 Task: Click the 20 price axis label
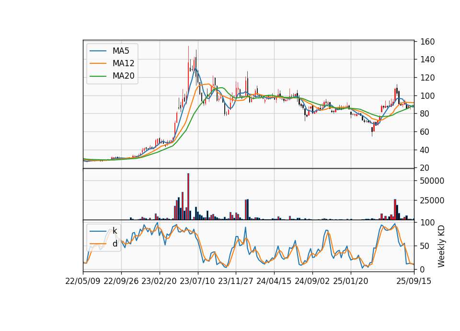pyautogui.click(x=425, y=168)
